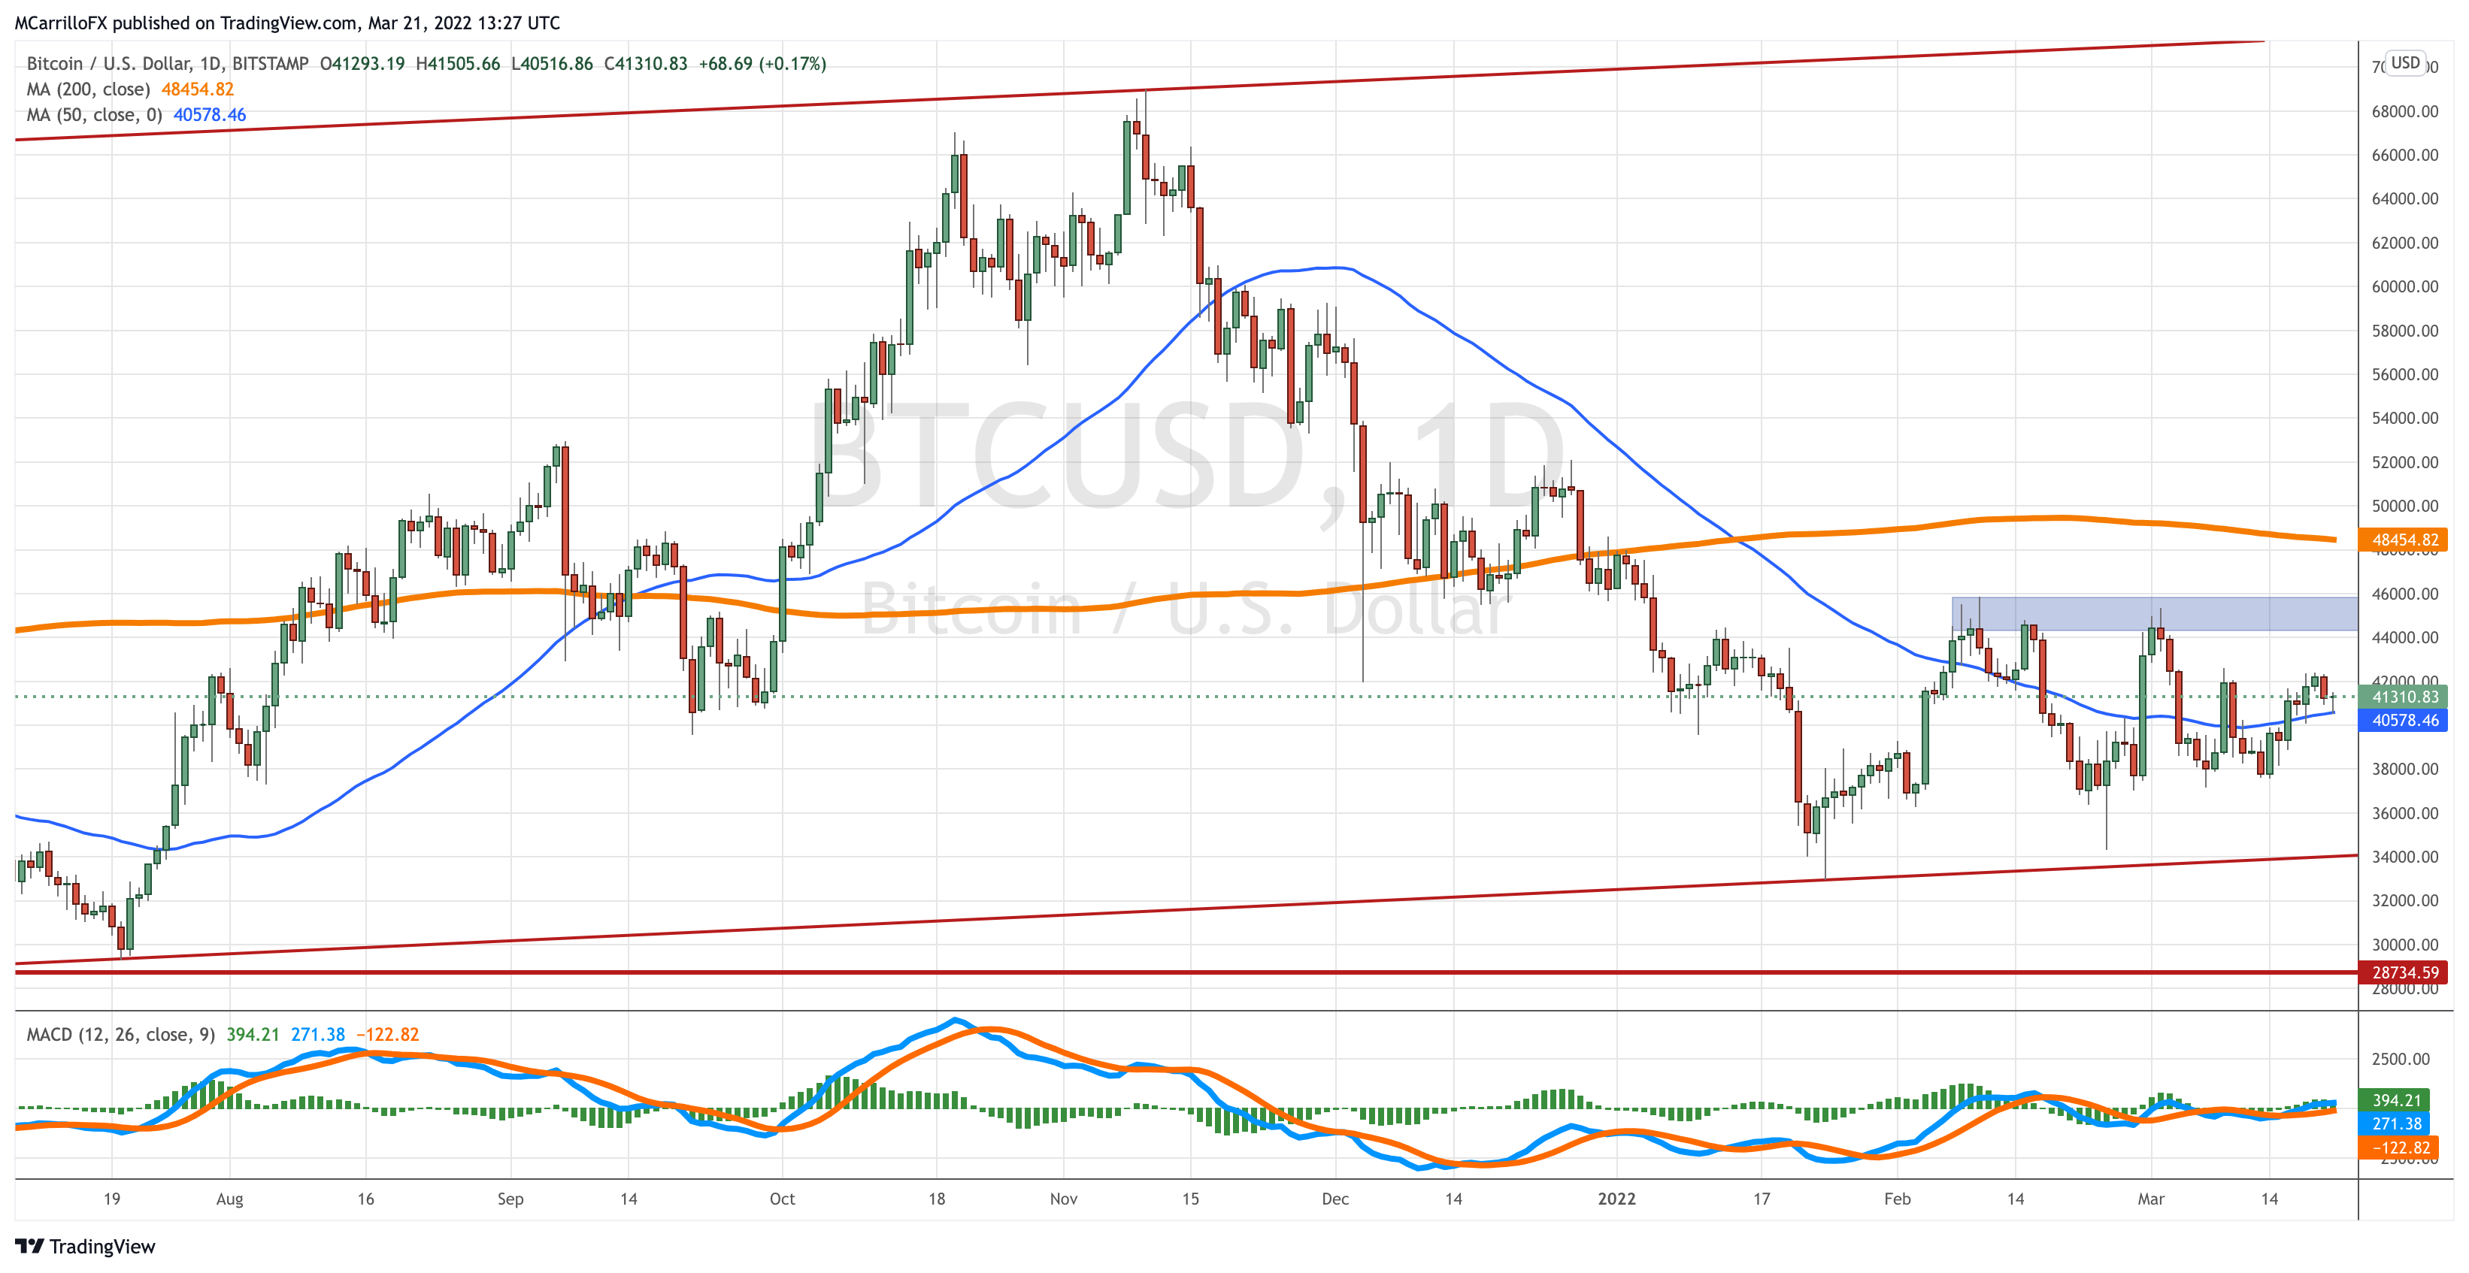Viewport: 2469px width, 1273px height.
Task: Select the MACD (12, 26, close, 9) label
Action: tap(121, 1035)
